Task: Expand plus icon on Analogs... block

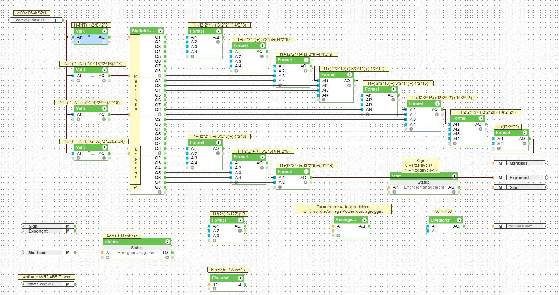Action: point(338,236)
